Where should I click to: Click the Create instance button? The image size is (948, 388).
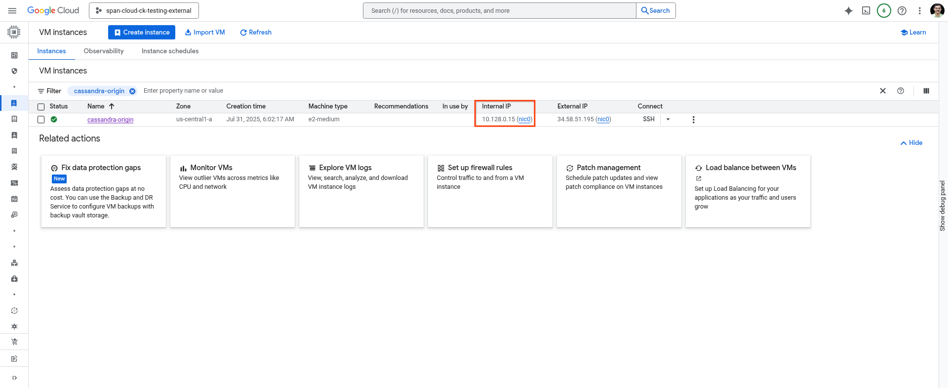pos(142,33)
